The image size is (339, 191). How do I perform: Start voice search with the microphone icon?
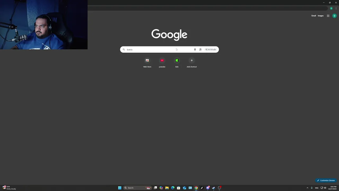[x=195, y=50]
